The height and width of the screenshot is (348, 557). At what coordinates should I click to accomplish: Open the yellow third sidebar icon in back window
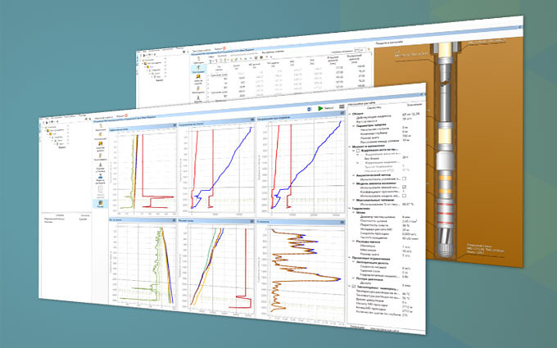tap(198, 77)
